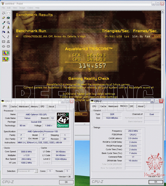This screenshot has width=166, height=186.
Task: Click the Channels # Dual value
Action: tap(152, 114)
